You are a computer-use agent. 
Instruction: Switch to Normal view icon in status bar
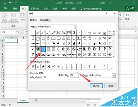pyautogui.click(x=88, y=105)
